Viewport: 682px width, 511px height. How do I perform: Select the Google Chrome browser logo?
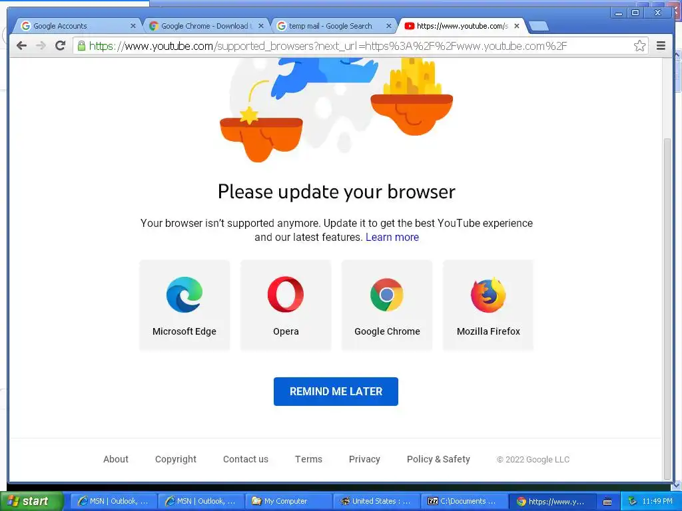387,295
